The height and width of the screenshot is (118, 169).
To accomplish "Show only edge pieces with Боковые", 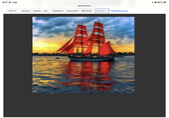I will [26, 11].
